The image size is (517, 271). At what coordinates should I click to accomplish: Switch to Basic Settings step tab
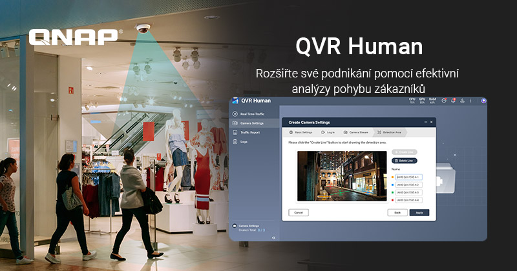tap(301, 132)
